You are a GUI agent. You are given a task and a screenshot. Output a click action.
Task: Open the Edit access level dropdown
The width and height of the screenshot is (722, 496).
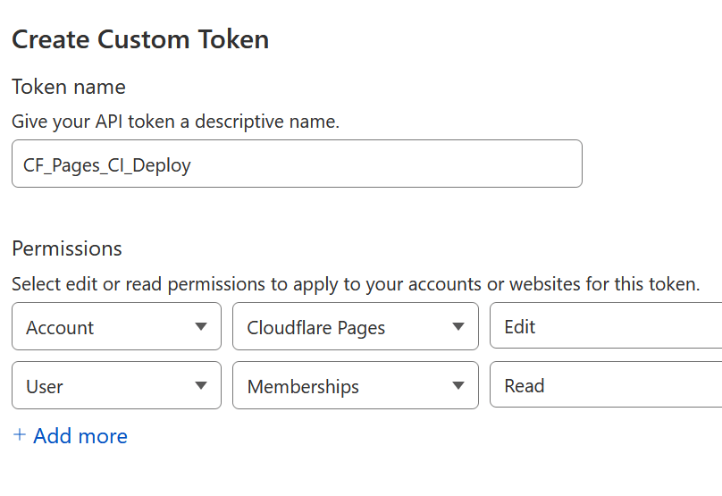click(606, 325)
